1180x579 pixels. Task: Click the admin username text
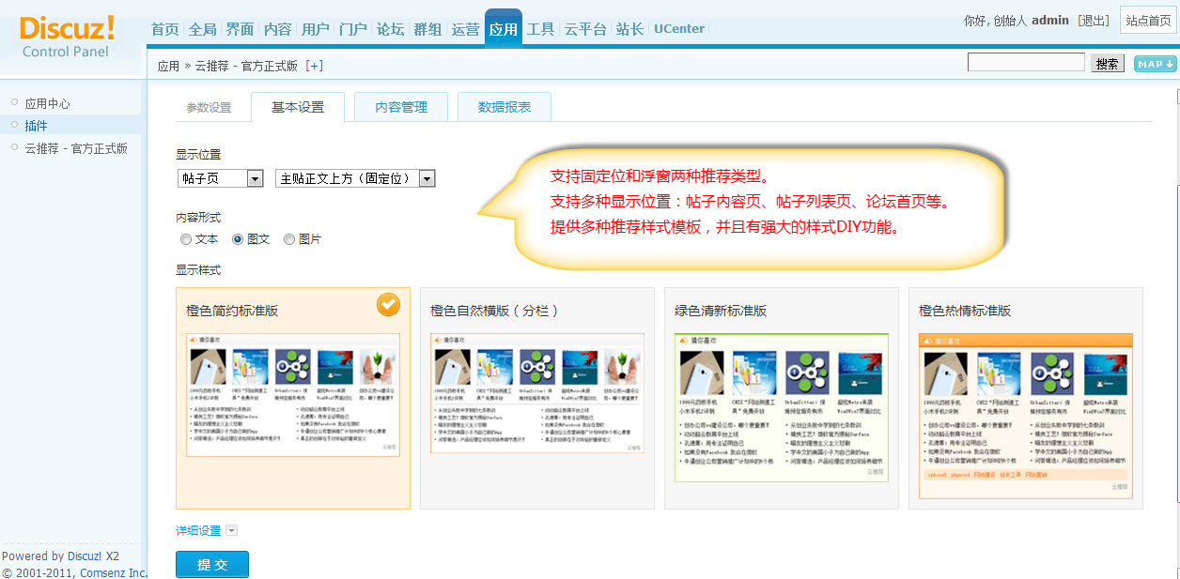point(1050,21)
